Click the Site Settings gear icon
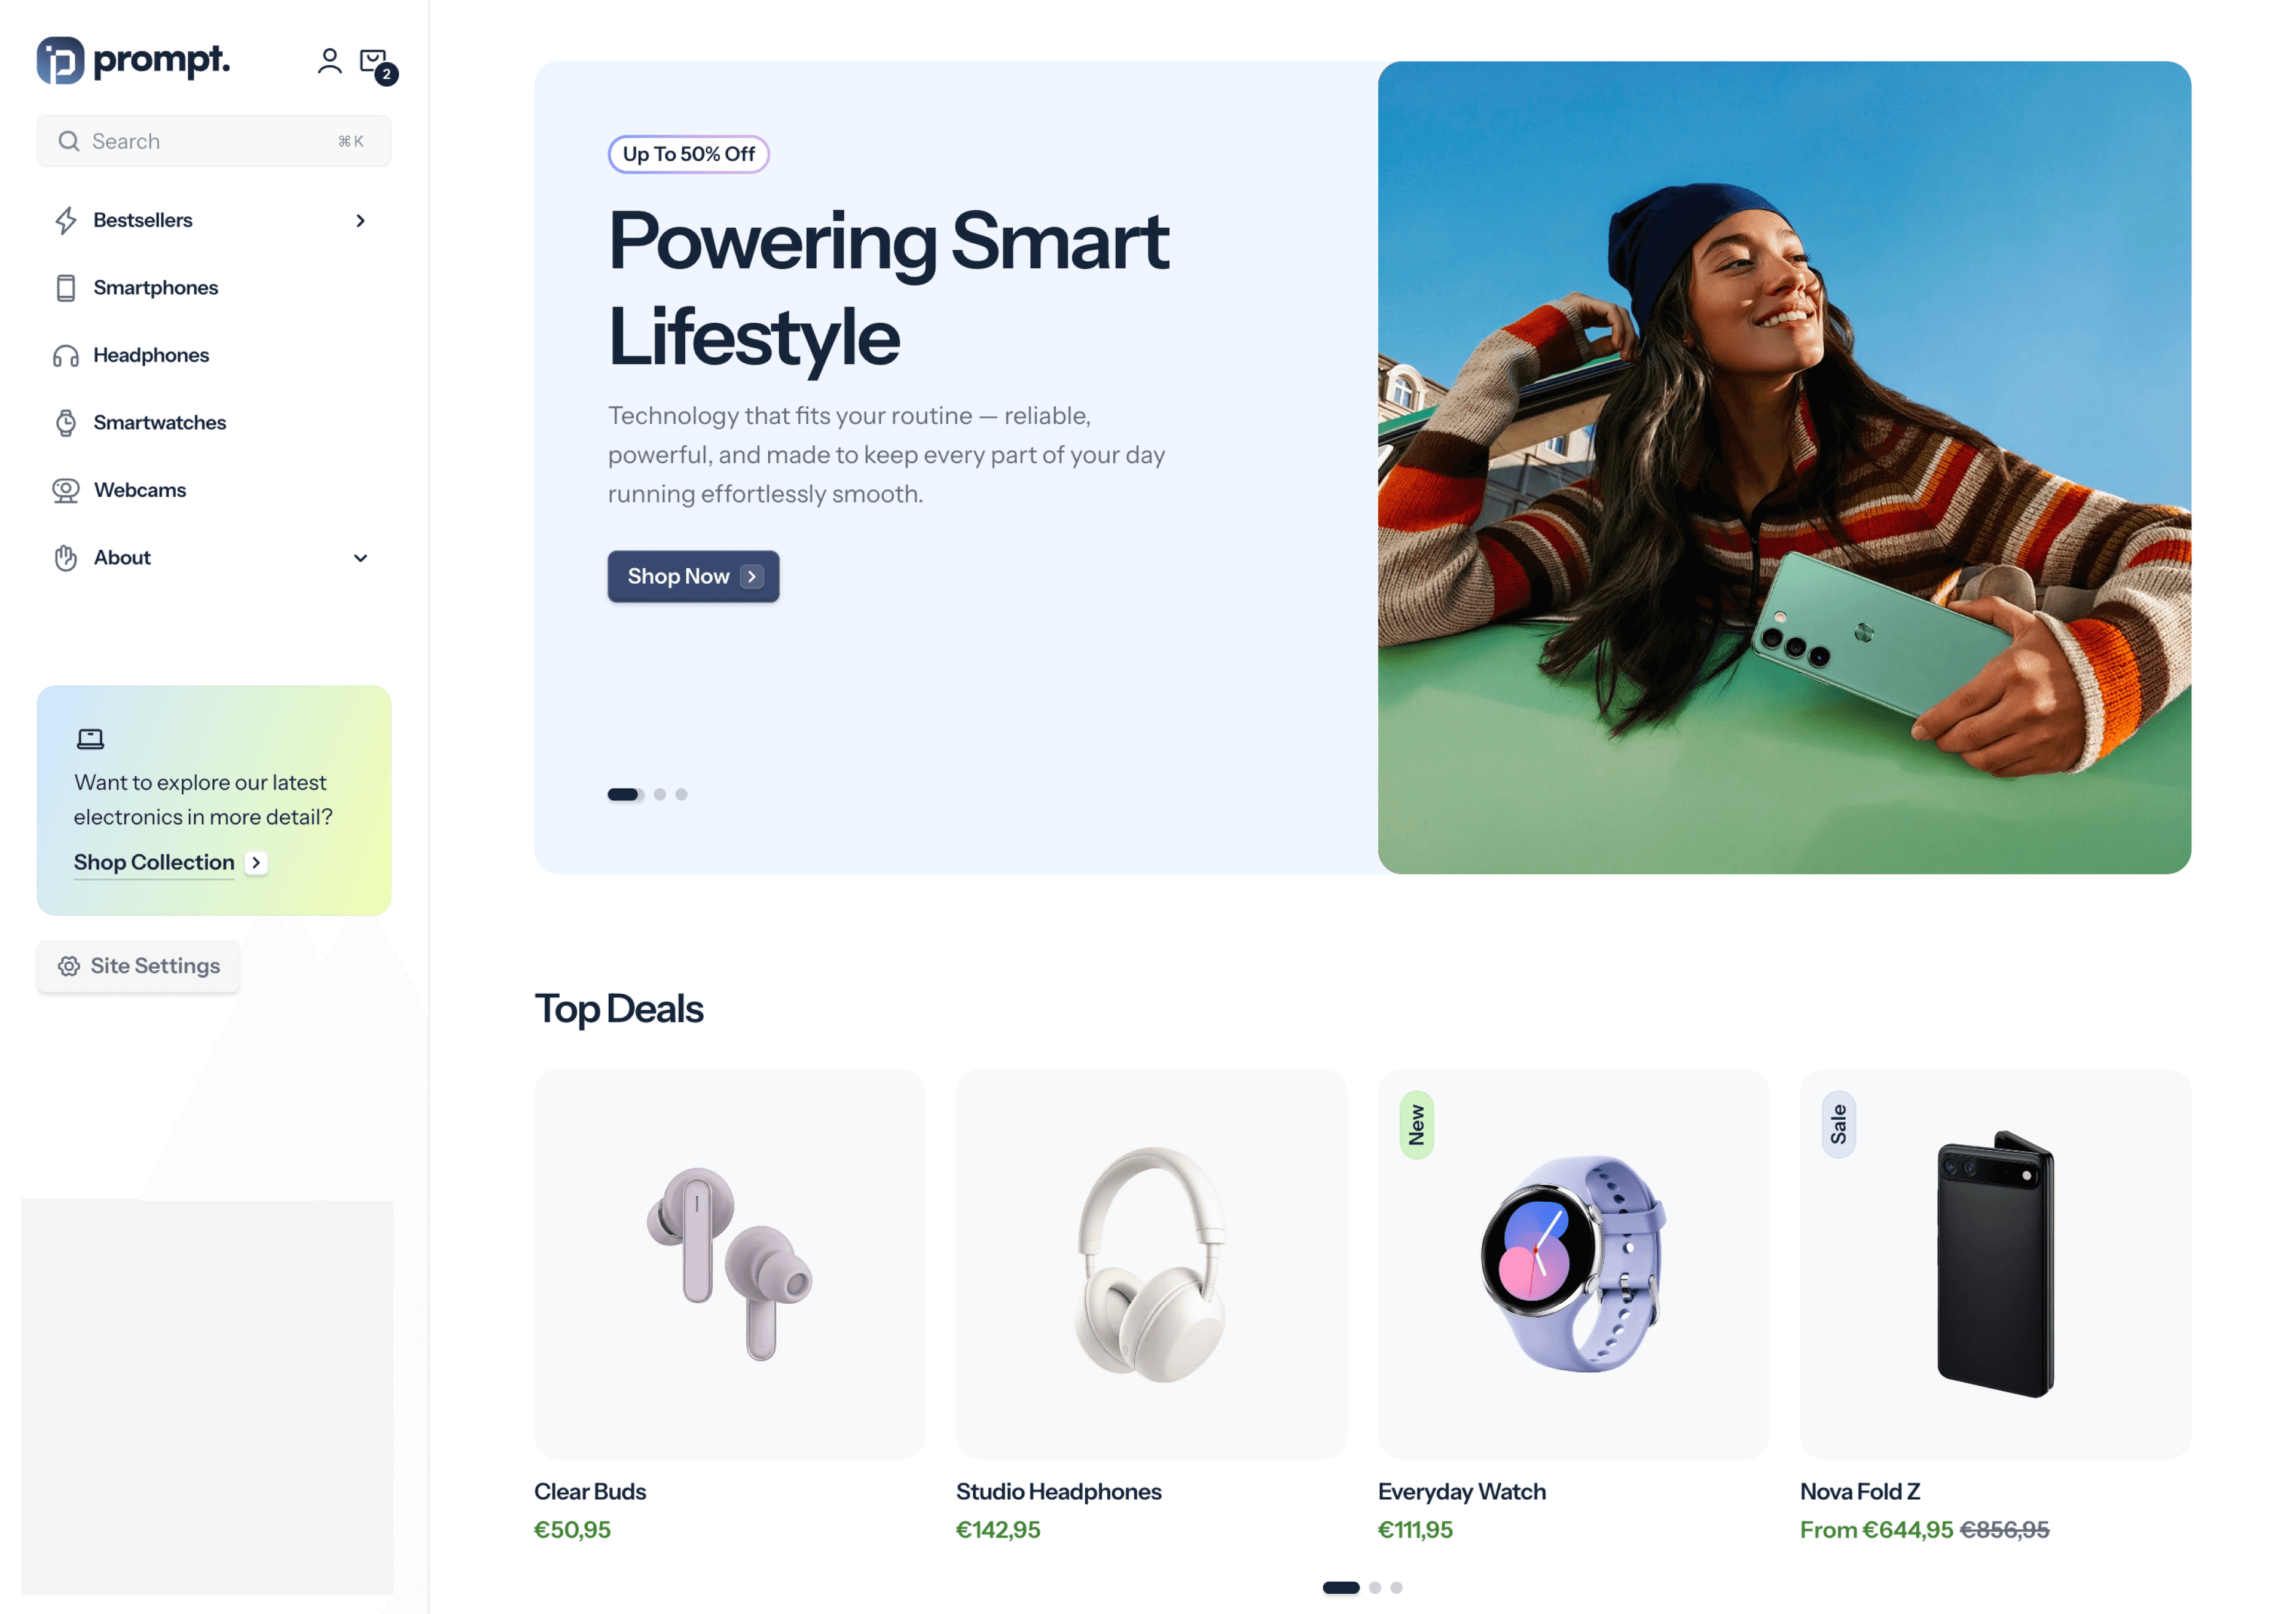The width and height of the screenshot is (2296, 1614). point(69,966)
